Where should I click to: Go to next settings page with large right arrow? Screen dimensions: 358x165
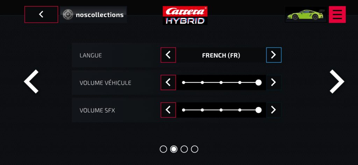337,82
